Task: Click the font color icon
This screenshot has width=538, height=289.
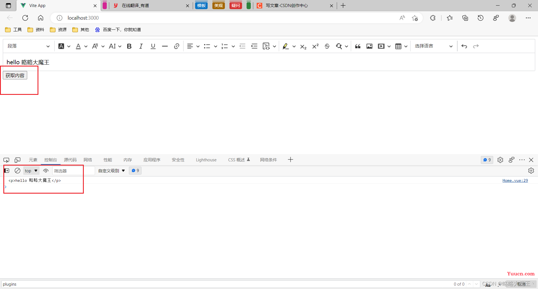Action: [78, 46]
